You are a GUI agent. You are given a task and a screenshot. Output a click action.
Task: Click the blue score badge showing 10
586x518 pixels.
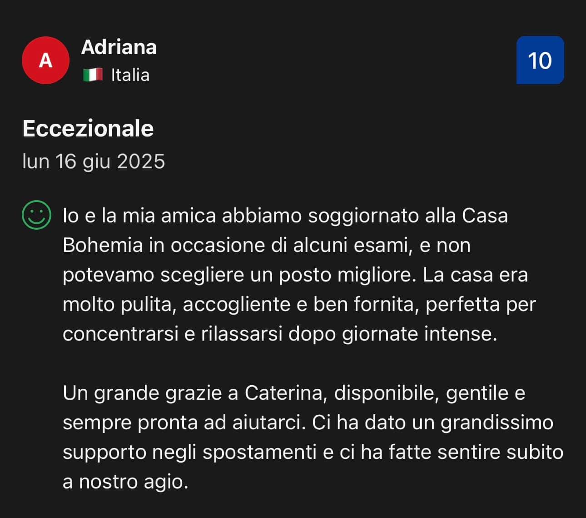(540, 60)
